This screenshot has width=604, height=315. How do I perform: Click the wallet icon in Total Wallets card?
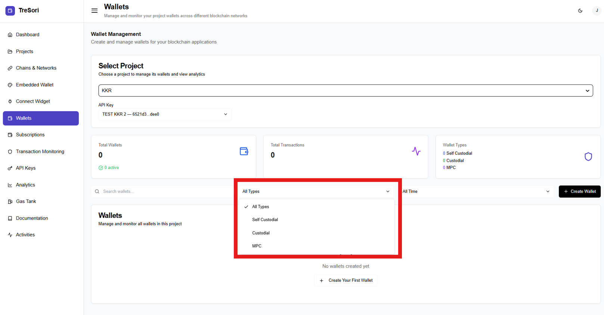(244, 151)
